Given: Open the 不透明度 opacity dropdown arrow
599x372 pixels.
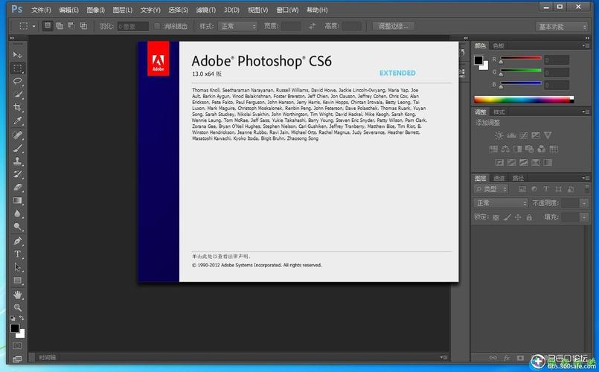Looking at the screenshot, I should (x=584, y=203).
